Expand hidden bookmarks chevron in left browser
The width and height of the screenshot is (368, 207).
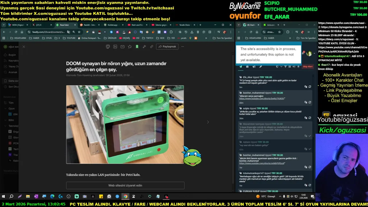tap(206, 38)
